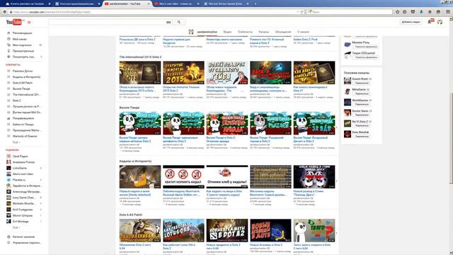Open The International 2015 Dota 2 section title
453x255 pixels.
click(x=140, y=57)
